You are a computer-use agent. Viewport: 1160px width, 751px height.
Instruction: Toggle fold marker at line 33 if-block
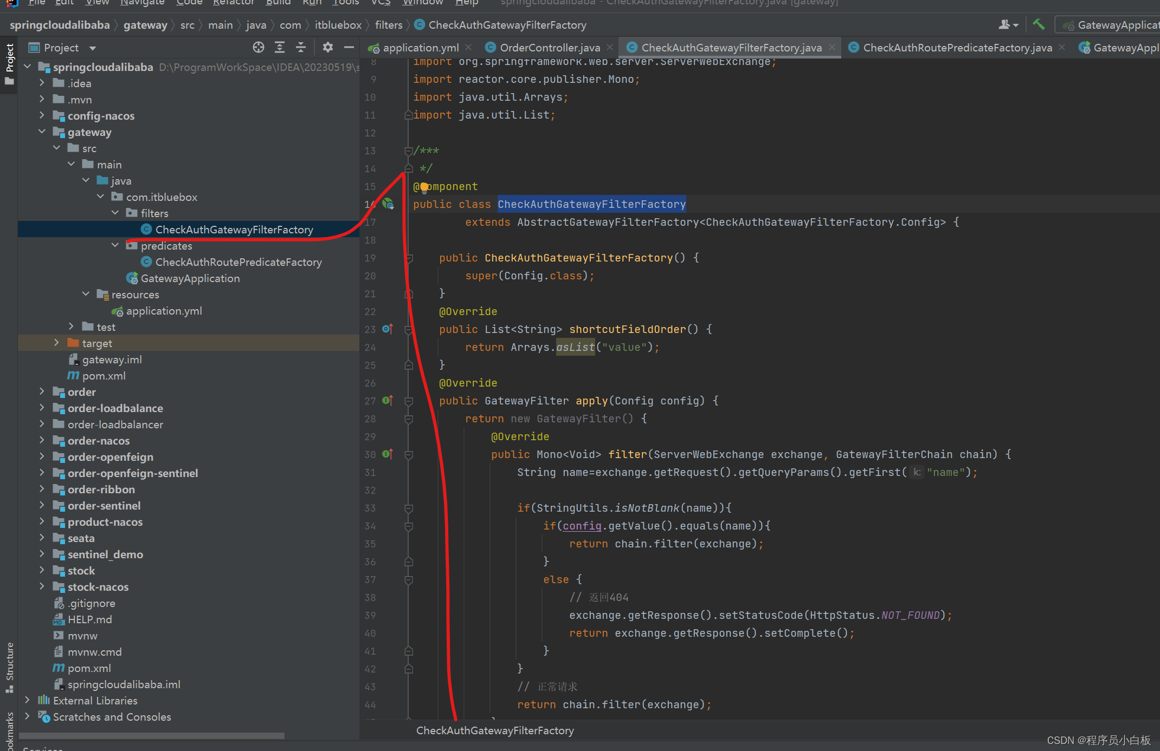pyautogui.click(x=409, y=508)
